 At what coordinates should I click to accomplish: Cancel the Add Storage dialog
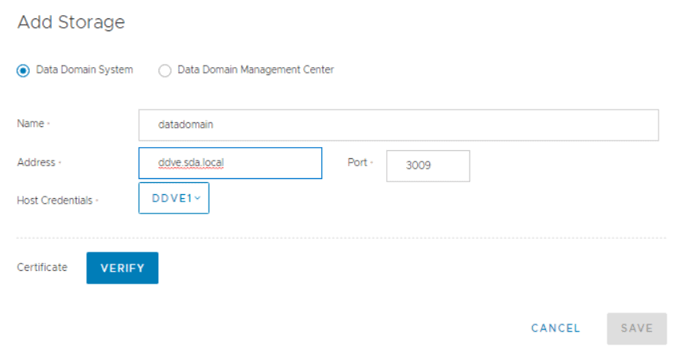pos(556,328)
